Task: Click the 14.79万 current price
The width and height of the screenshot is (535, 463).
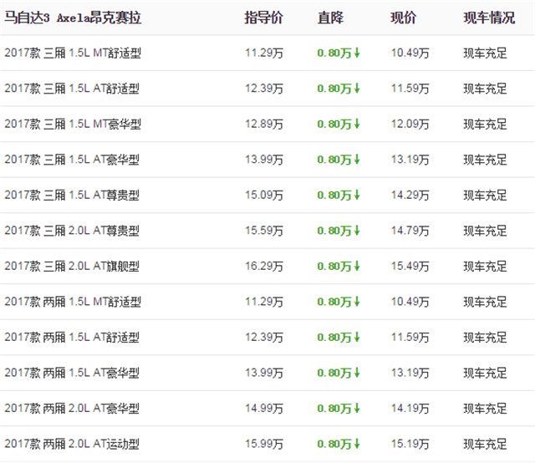Action: pyautogui.click(x=410, y=231)
